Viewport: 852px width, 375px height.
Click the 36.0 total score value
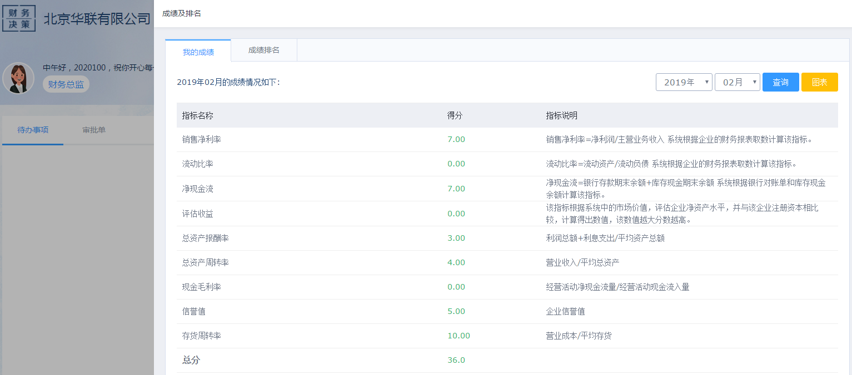tap(456, 361)
